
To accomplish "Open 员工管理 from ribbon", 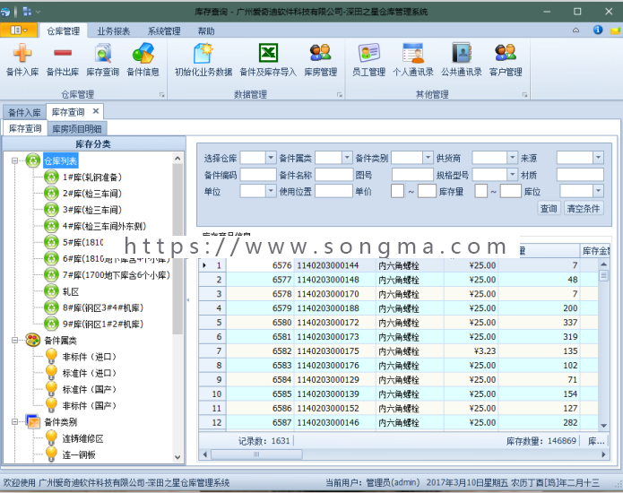I will click(x=368, y=59).
